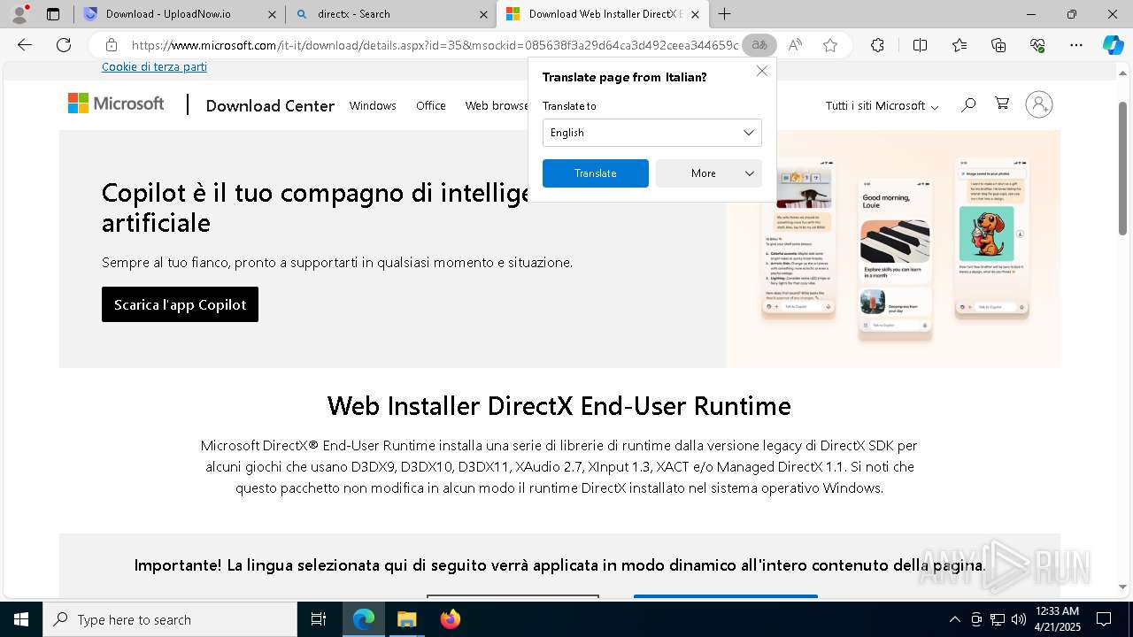Screen dimensions: 1133x637
Task: Click the Microsoft logo
Action: coord(116,104)
